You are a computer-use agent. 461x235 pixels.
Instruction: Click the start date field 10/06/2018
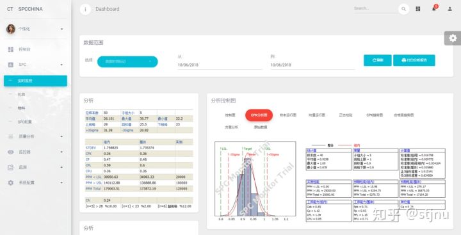(x=220, y=65)
